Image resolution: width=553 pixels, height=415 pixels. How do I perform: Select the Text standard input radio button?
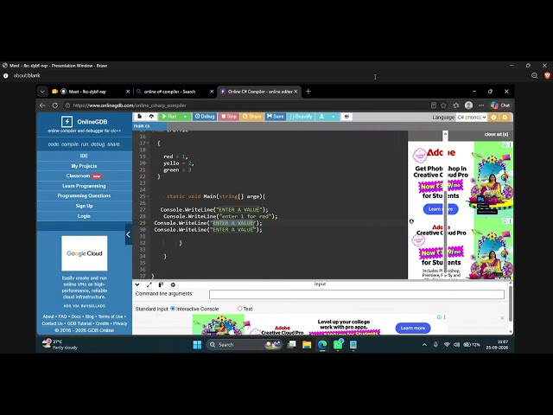240,309
